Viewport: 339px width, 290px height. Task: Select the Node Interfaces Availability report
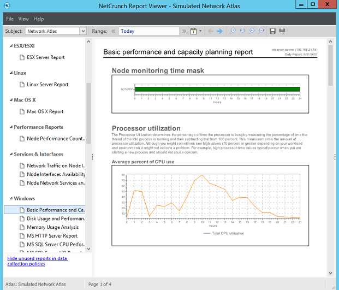click(52, 174)
